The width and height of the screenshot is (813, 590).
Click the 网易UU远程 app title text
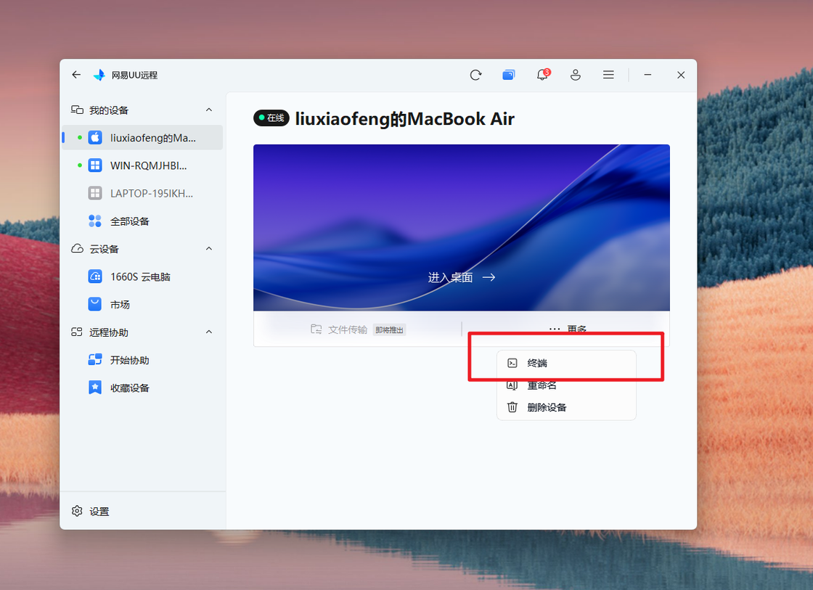(134, 75)
